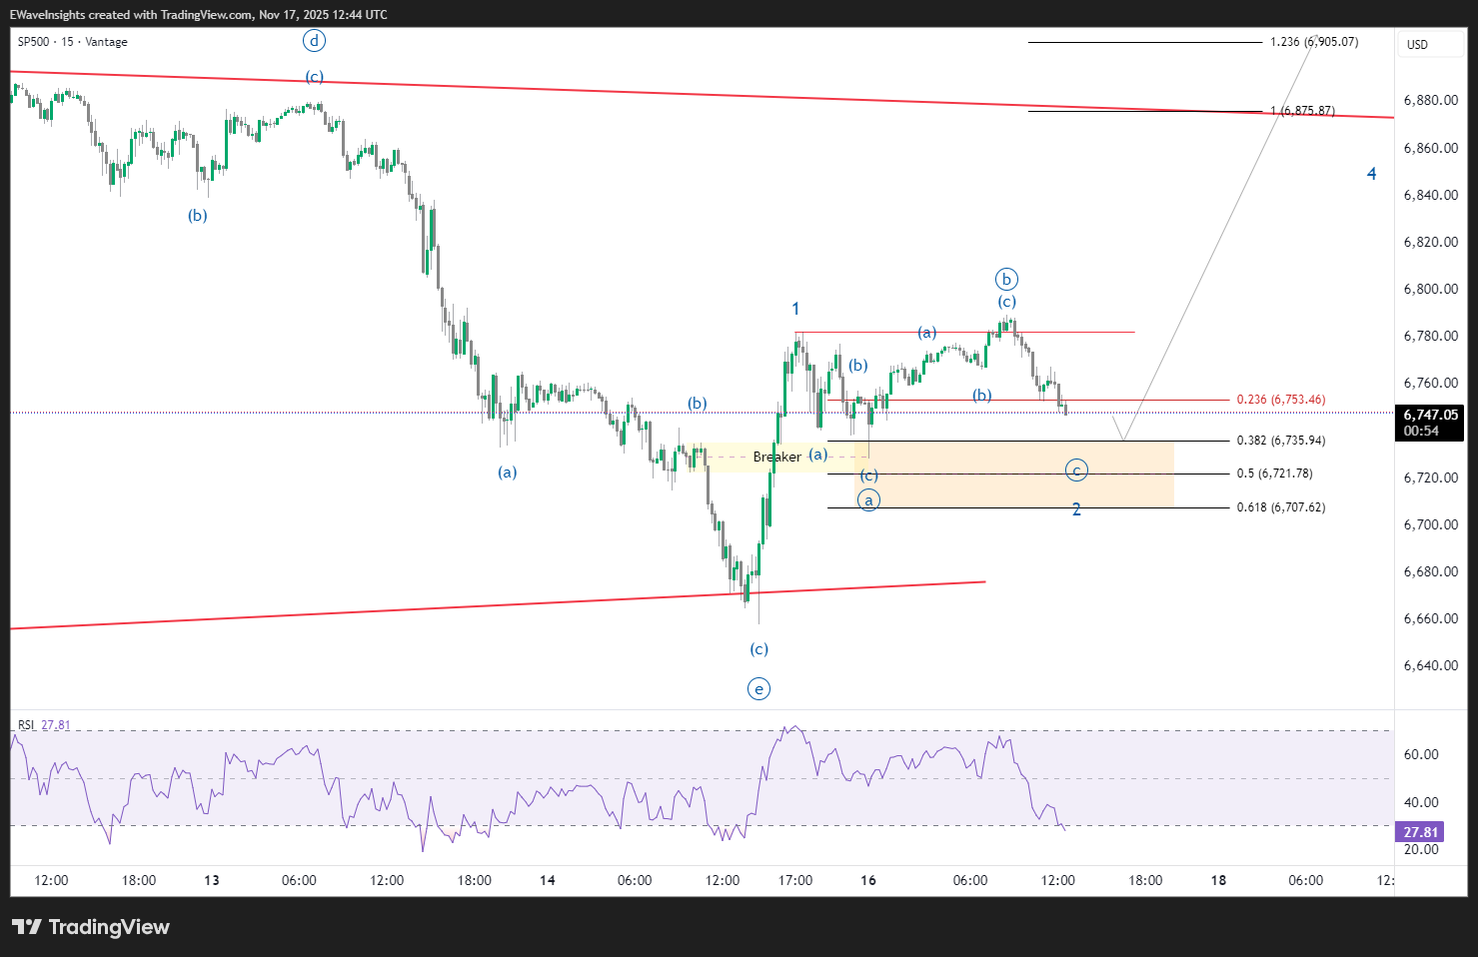This screenshot has height=957, width=1478.
Task: Click the circled b wave marker
Action: (x=1006, y=280)
